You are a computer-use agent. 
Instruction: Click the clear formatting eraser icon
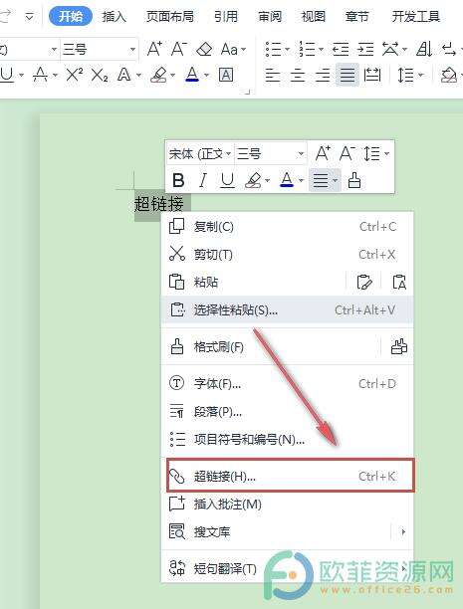coord(204,50)
